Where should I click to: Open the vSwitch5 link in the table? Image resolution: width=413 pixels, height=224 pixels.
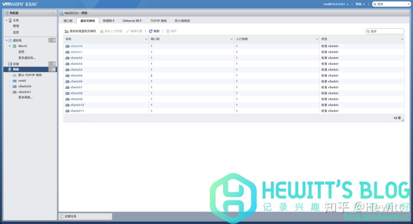pyautogui.click(x=76, y=76)
